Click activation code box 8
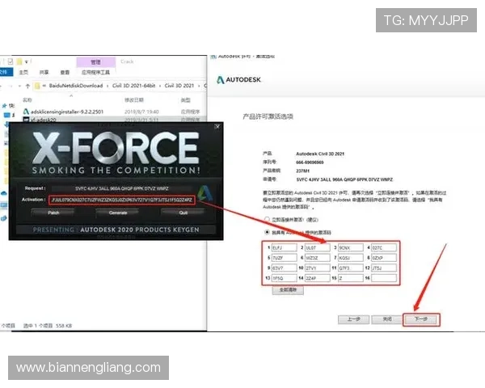The height and width of the screenshot is (388, 485). 384,258
